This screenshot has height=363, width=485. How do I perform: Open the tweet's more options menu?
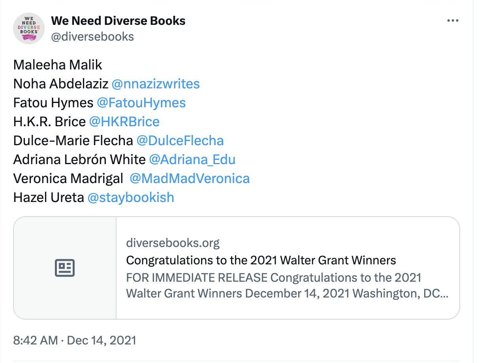click(453, 21)
